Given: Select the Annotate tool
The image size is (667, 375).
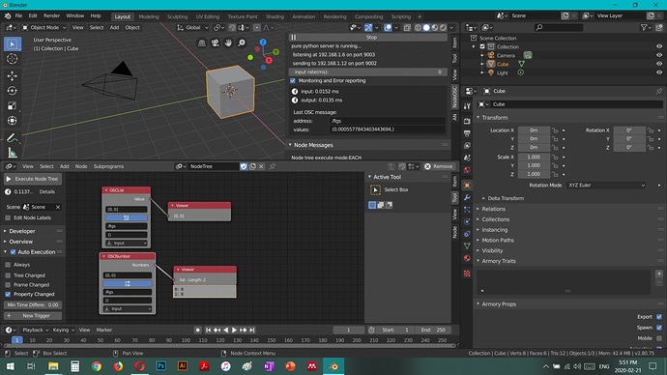Looking at the screenshot, I should [x=12, y=138].
